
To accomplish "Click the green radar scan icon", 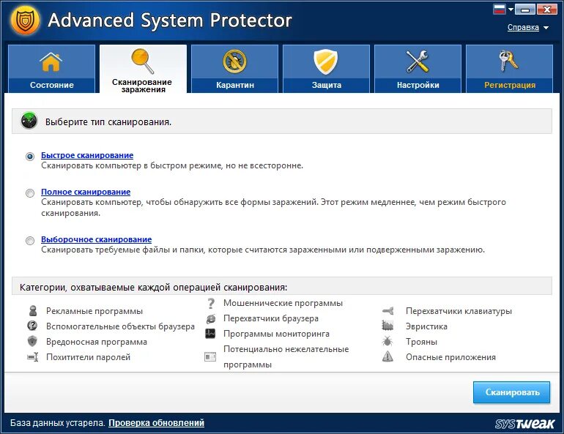I will coord(29,121).
